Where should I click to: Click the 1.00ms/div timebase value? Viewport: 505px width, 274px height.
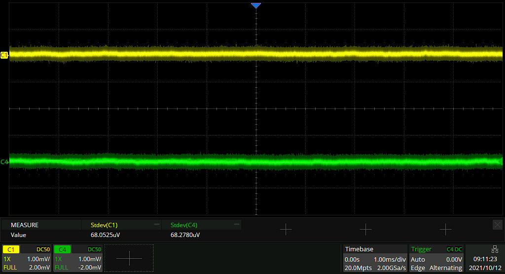[x=389, y=259]
